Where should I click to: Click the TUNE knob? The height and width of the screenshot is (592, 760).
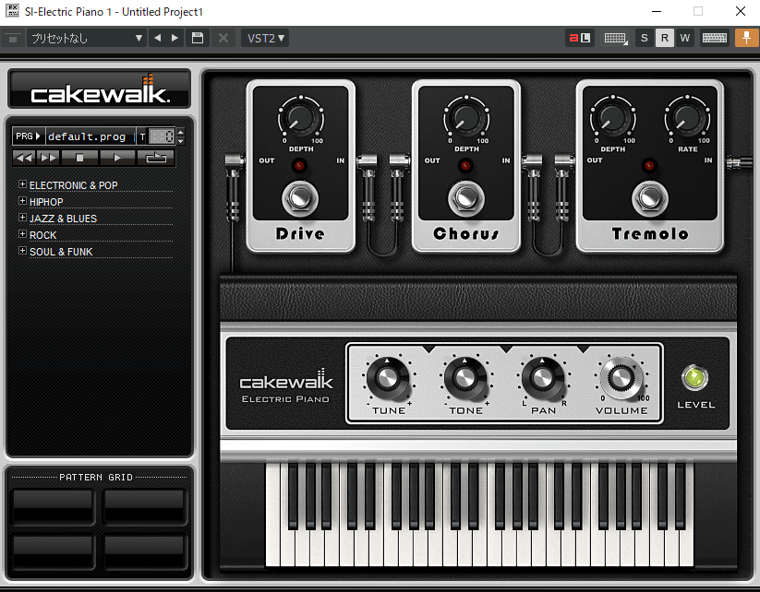388,378
